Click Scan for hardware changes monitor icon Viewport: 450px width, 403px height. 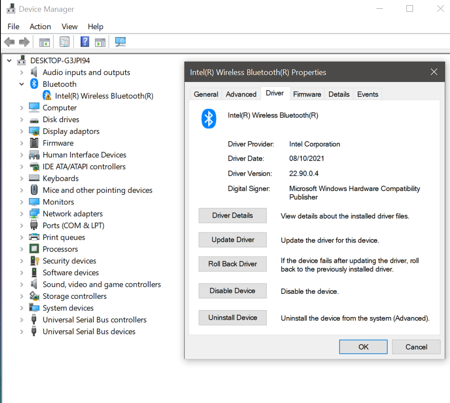click(x=120, y=42)
